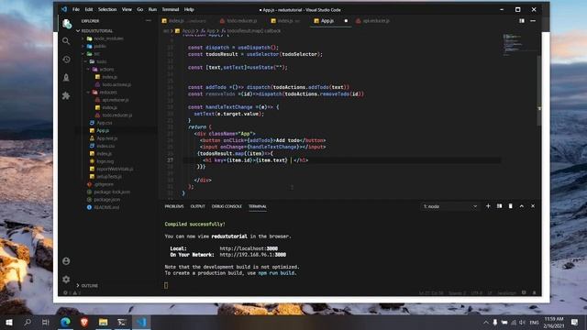Open the Search view in activity bar
The height and width of the screenshot is (330, 587).
66,41
